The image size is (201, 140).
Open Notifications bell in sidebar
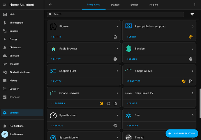click(x=22, y=126)
